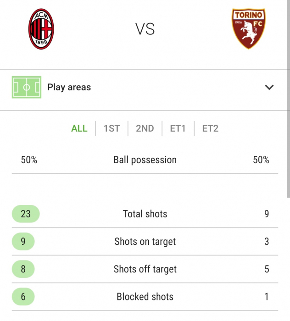Click the Ball possession label

point(145,160)
